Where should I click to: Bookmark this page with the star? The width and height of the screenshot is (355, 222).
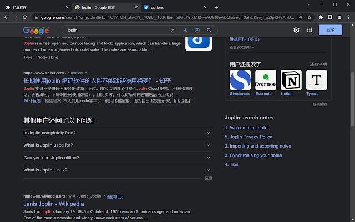pos(310,17)
